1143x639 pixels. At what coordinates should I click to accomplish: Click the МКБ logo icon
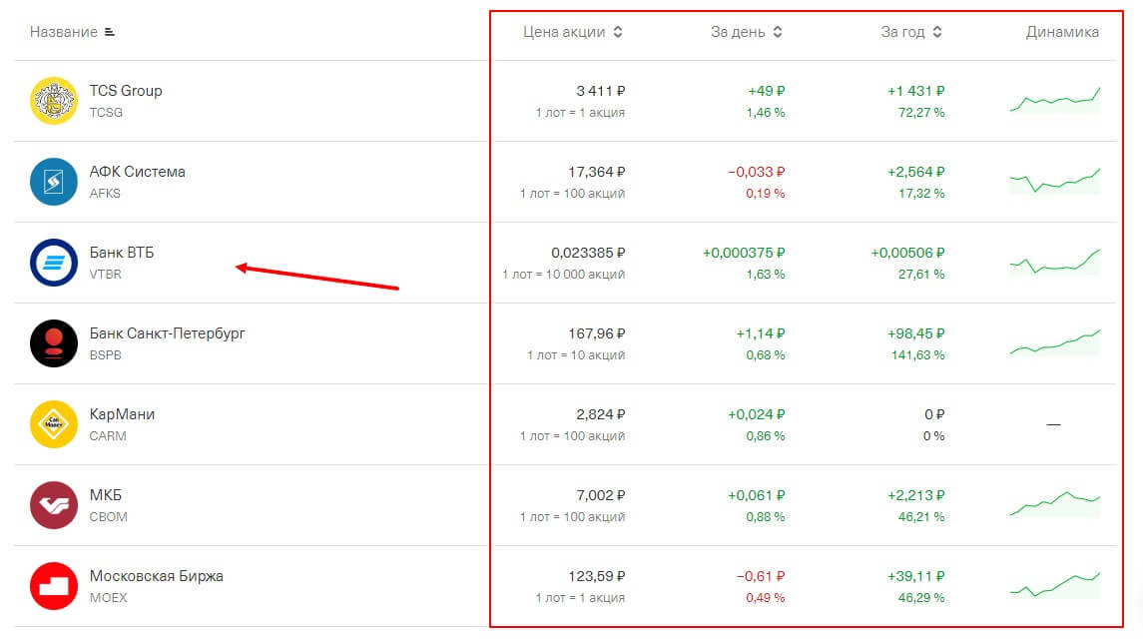[54, 505]
